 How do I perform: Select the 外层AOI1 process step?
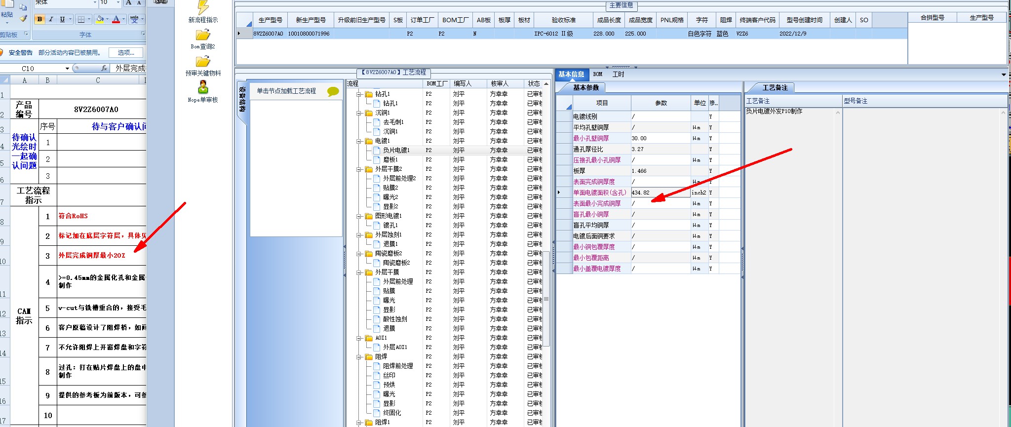click(395, 347)
